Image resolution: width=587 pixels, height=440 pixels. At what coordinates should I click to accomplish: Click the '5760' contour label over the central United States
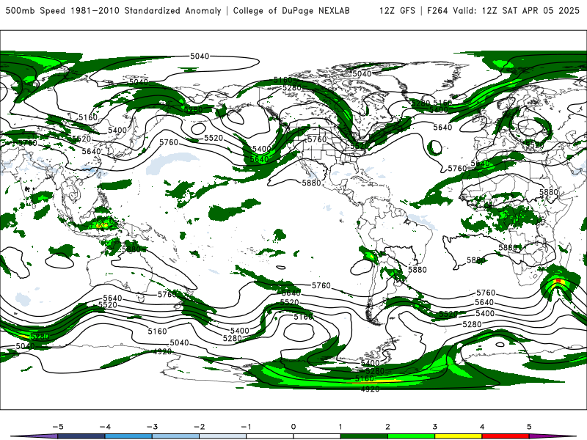pyautogui.click(x=317, y=139)
